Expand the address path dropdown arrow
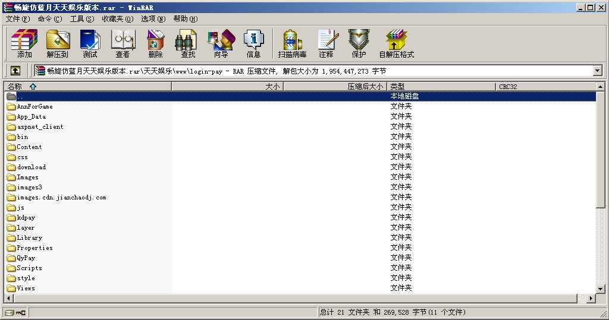The image size is (609, 320). click(x=597, y=71)
